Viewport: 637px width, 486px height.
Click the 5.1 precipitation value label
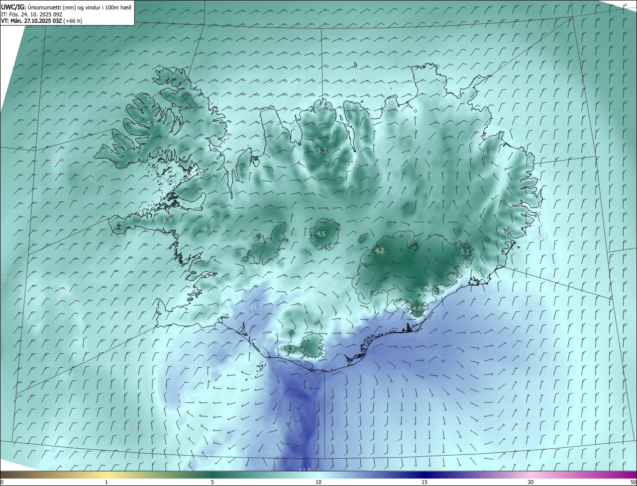tap(465, 252)
